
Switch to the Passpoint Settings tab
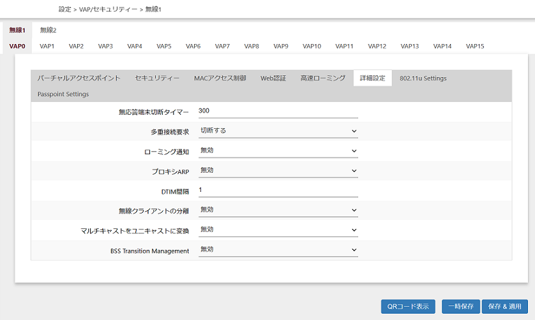point(63,94)
